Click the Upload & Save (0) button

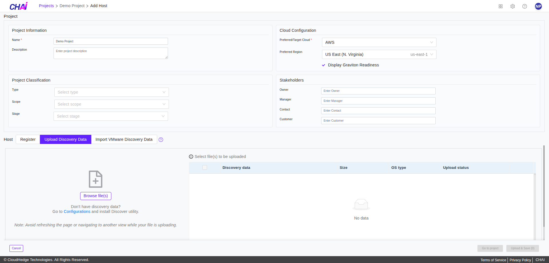pos(523,248)
